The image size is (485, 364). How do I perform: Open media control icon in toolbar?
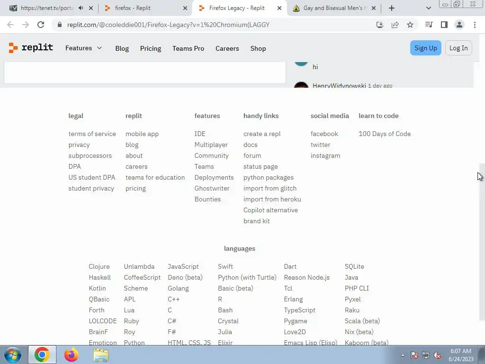[x=429, y=25]
